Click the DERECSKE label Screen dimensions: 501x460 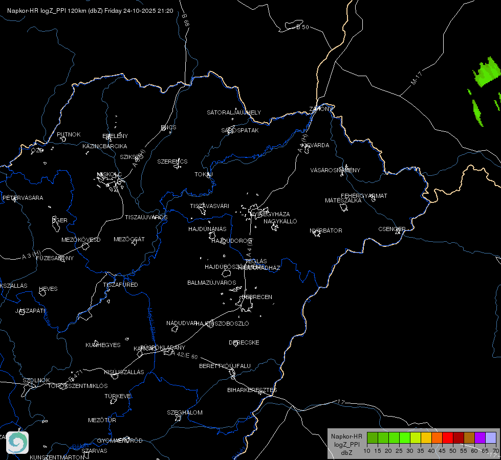244,342
